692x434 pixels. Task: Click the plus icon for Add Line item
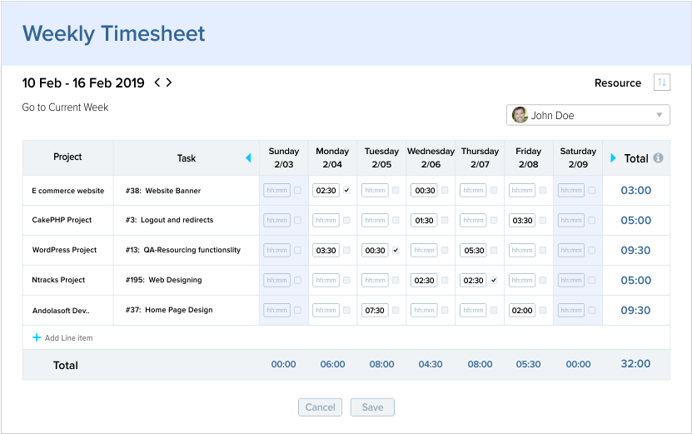37,337
